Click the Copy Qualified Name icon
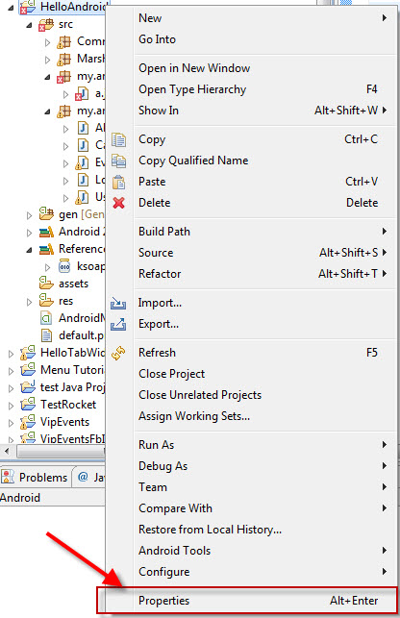 point(118,161)
